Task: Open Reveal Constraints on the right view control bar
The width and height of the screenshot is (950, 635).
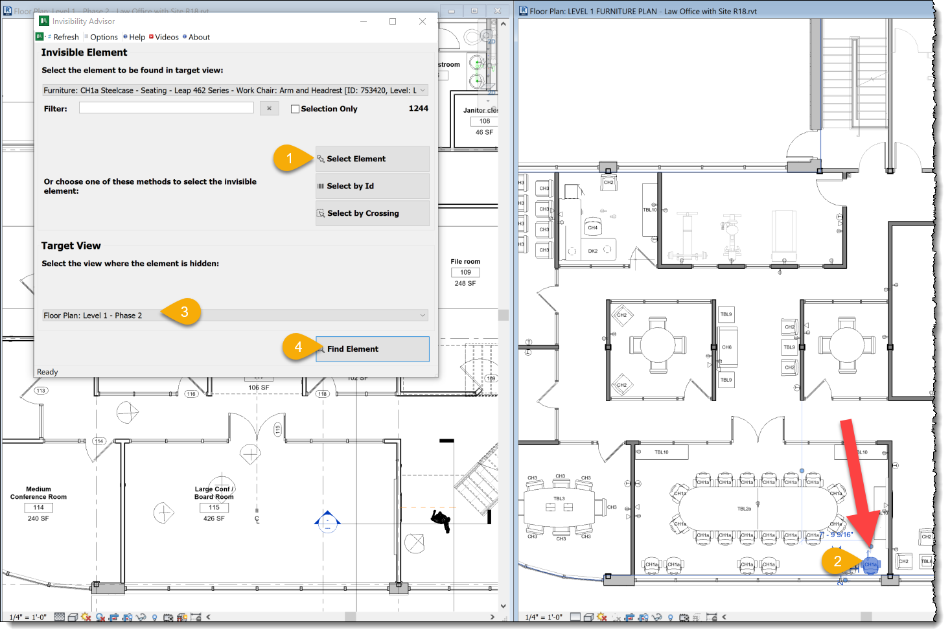Action: tap(712, 617)
